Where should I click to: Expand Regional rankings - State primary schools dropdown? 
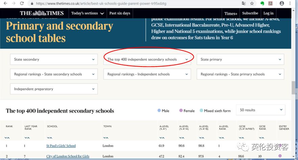coord(240,74)
